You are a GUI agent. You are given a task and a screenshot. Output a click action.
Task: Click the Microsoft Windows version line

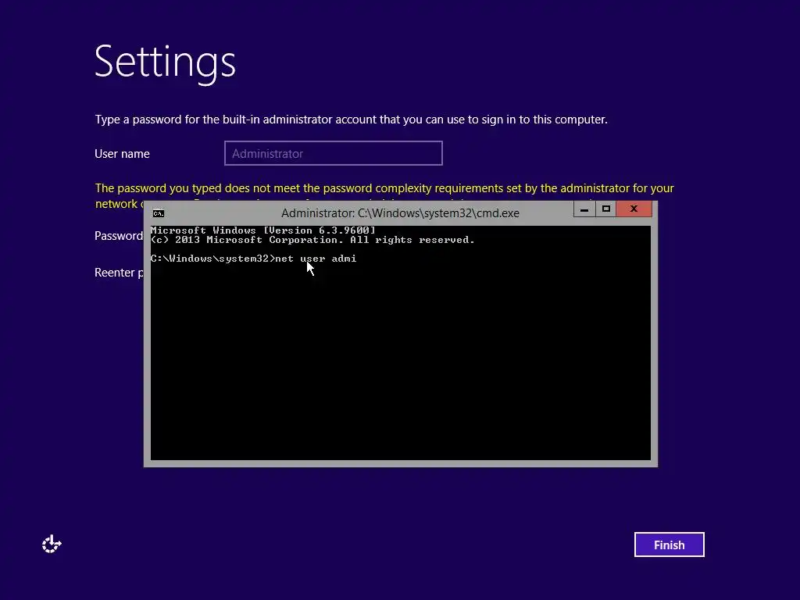(x=263, y=230)
